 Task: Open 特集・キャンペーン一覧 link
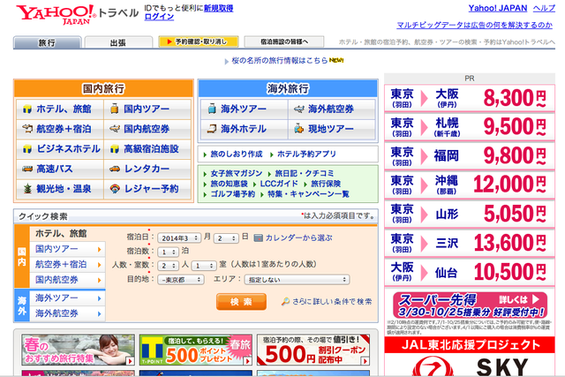(x=308, y=194)
